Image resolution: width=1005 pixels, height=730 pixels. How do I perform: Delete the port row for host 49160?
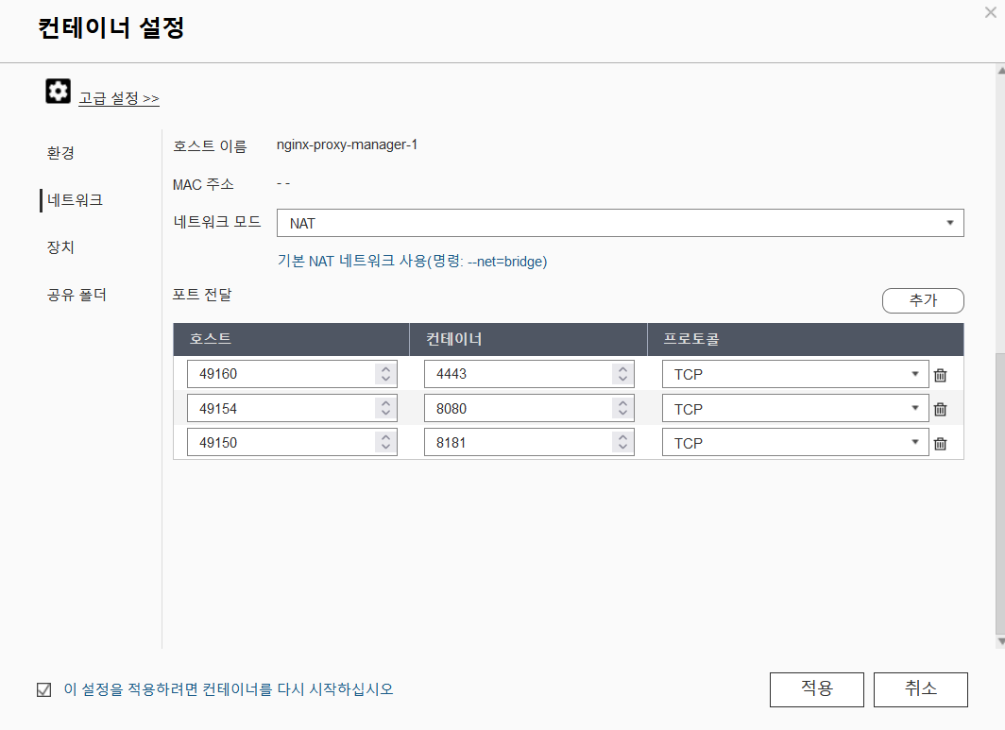pos(940,375)
